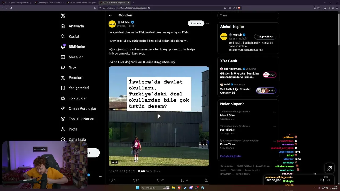Open browser zoom magnifier icon
Viewport: 340px width, 191px height.
(230, 8)
